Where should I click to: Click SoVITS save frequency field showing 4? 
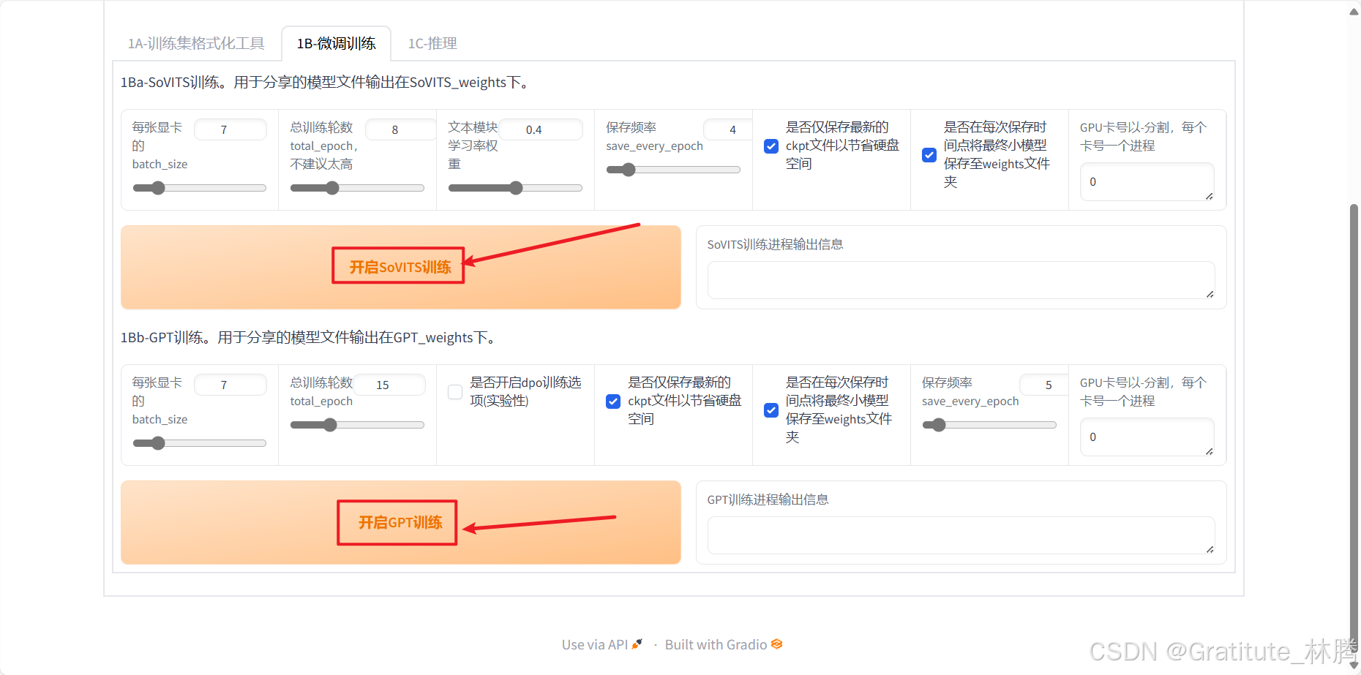click(x=727, y=129)
